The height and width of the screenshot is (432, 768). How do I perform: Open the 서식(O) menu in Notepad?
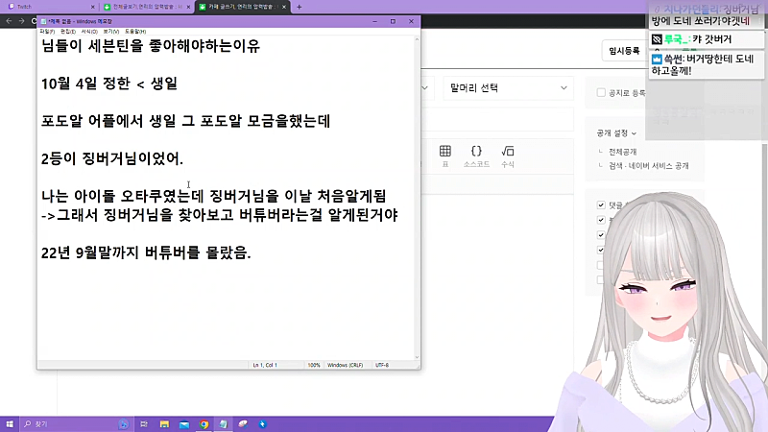pos(89,32)
